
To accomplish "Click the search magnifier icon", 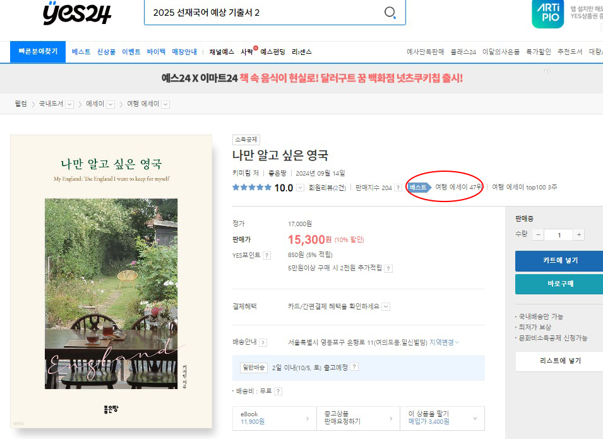I will [x=390, y=12].
